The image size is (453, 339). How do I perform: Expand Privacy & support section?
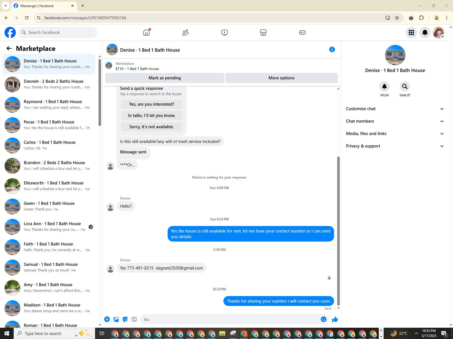coord(395,146)
